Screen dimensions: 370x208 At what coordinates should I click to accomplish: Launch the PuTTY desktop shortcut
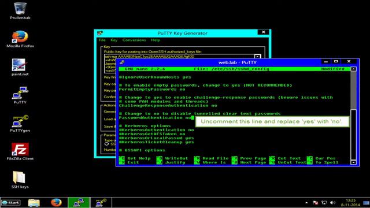20,95
